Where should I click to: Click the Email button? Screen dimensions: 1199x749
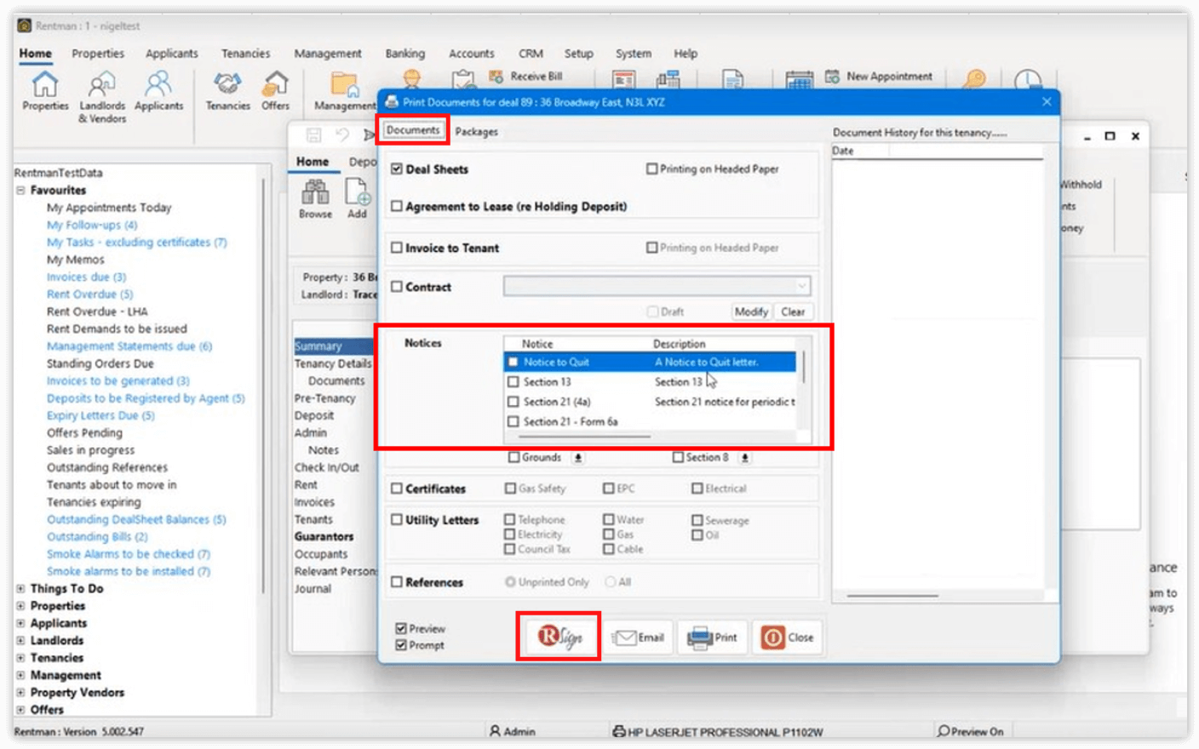pos(640,637)
